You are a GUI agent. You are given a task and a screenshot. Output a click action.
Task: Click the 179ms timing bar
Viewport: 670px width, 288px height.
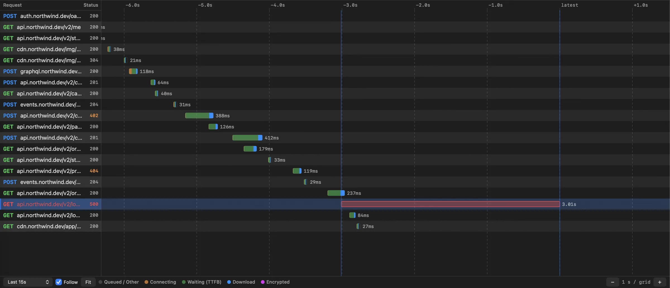tap(250, 149)
